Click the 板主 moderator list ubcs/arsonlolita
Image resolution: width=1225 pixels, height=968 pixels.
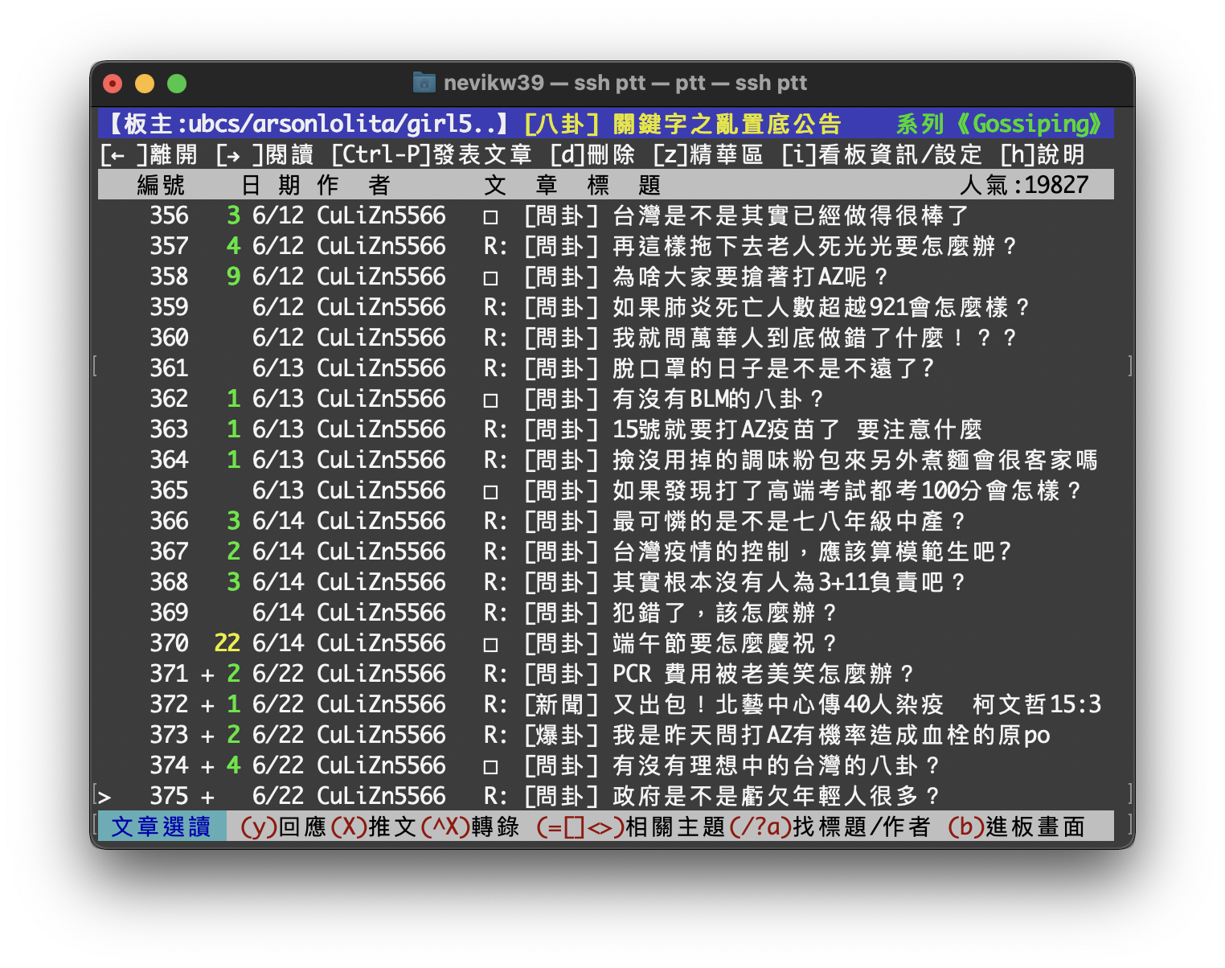click(305, 124)
